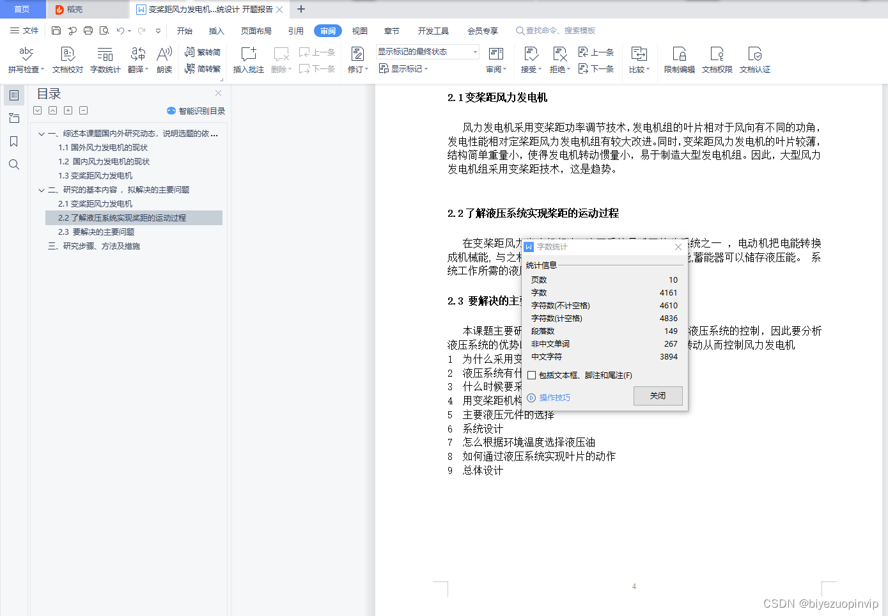
Task: Click the 查找命令、搜索模板 search field
Action: [556, 31]
